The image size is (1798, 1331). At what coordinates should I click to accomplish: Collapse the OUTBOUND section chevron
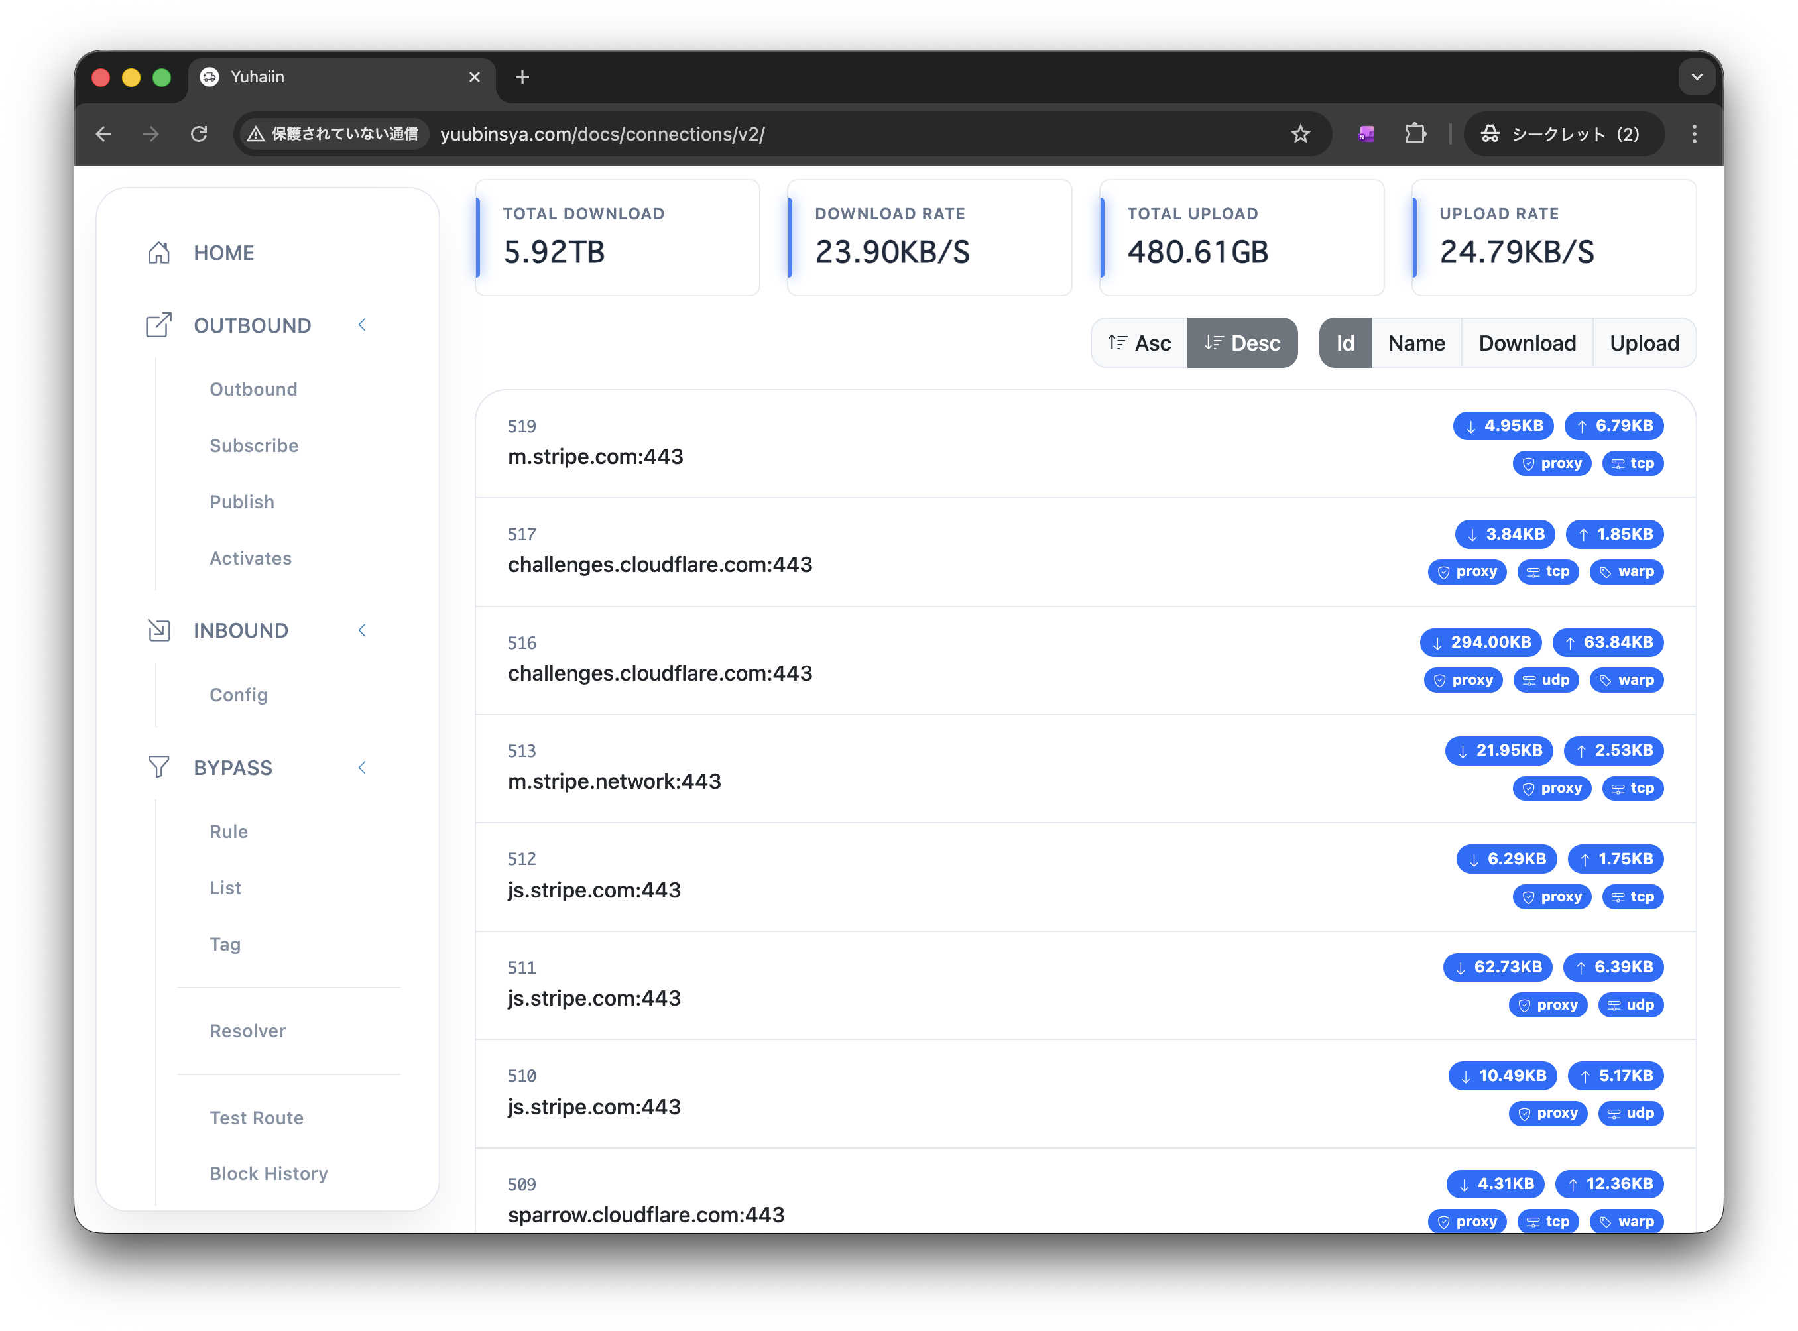coord(362,325)
